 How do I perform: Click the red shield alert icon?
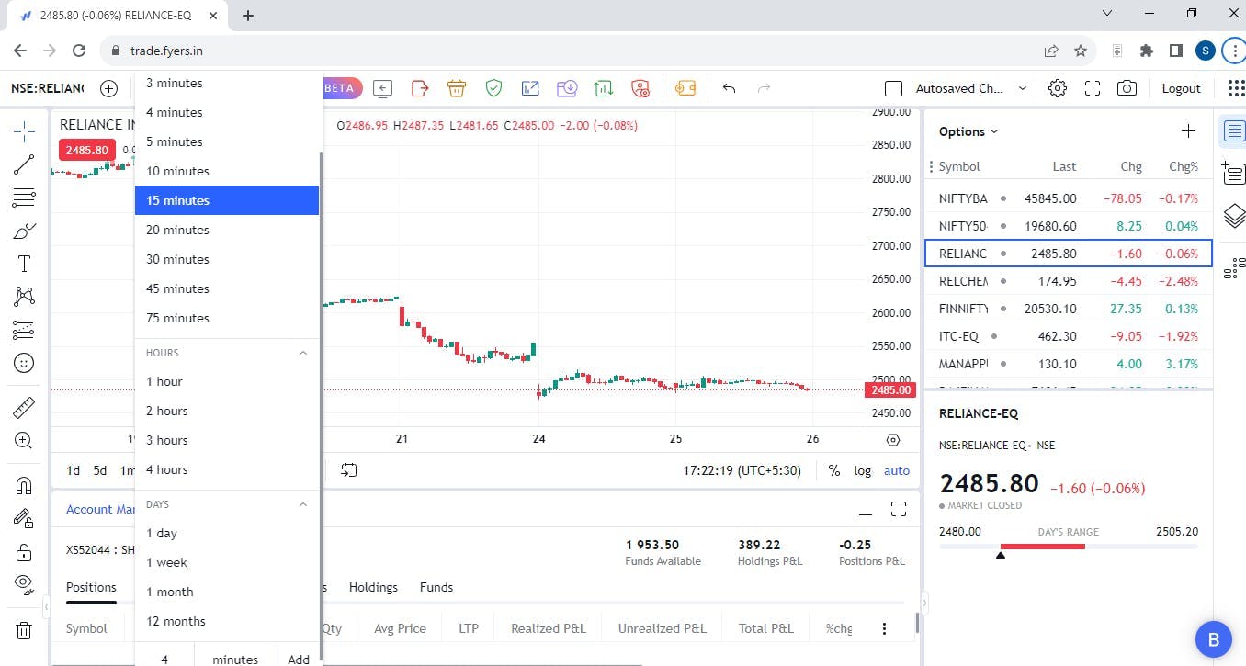click(x=640, y=88)
